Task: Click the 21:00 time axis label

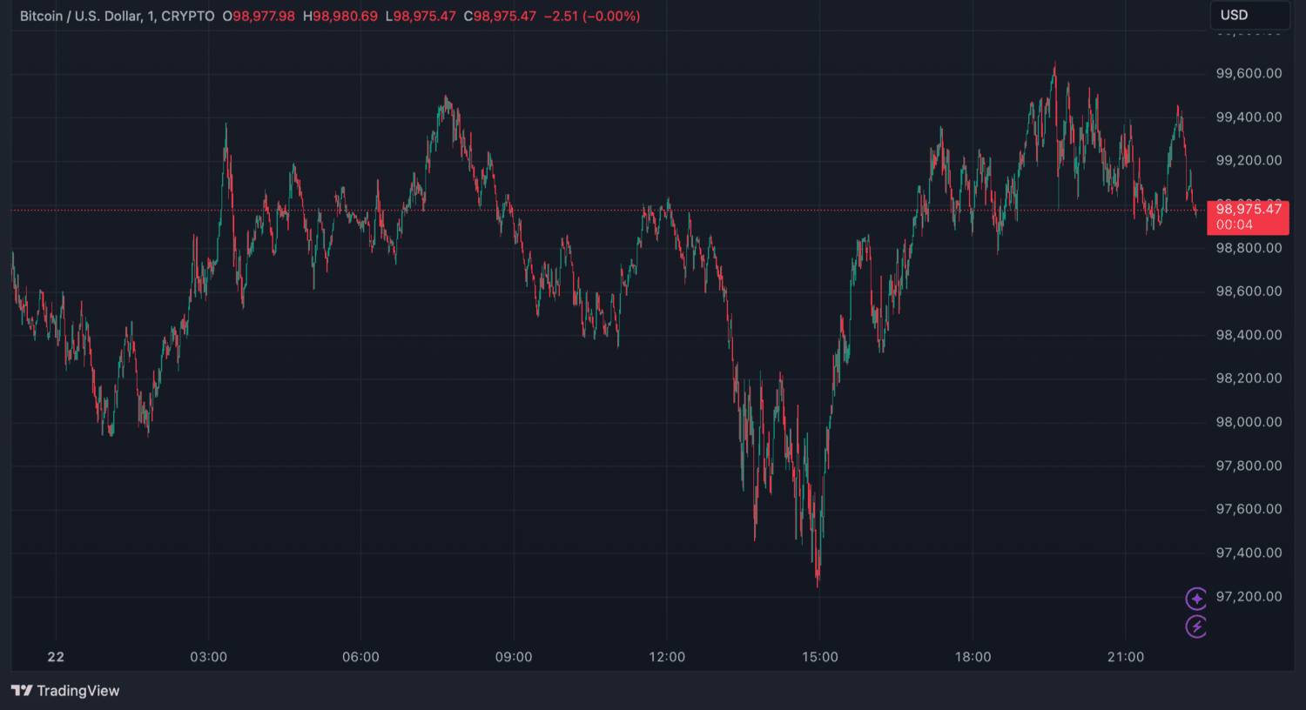Action: coord(1125,657)
